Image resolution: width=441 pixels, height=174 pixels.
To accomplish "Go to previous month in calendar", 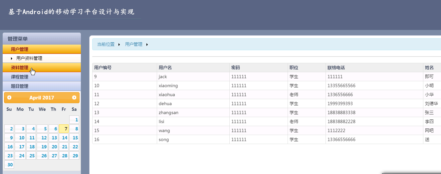I will pyautogui.click(x=9, y=97).
